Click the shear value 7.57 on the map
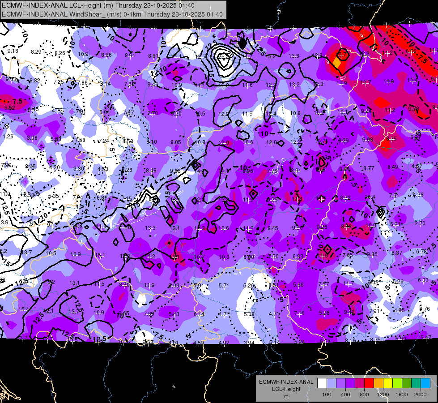The width and height of the screenshot is (438, 403). click(323, 284)
